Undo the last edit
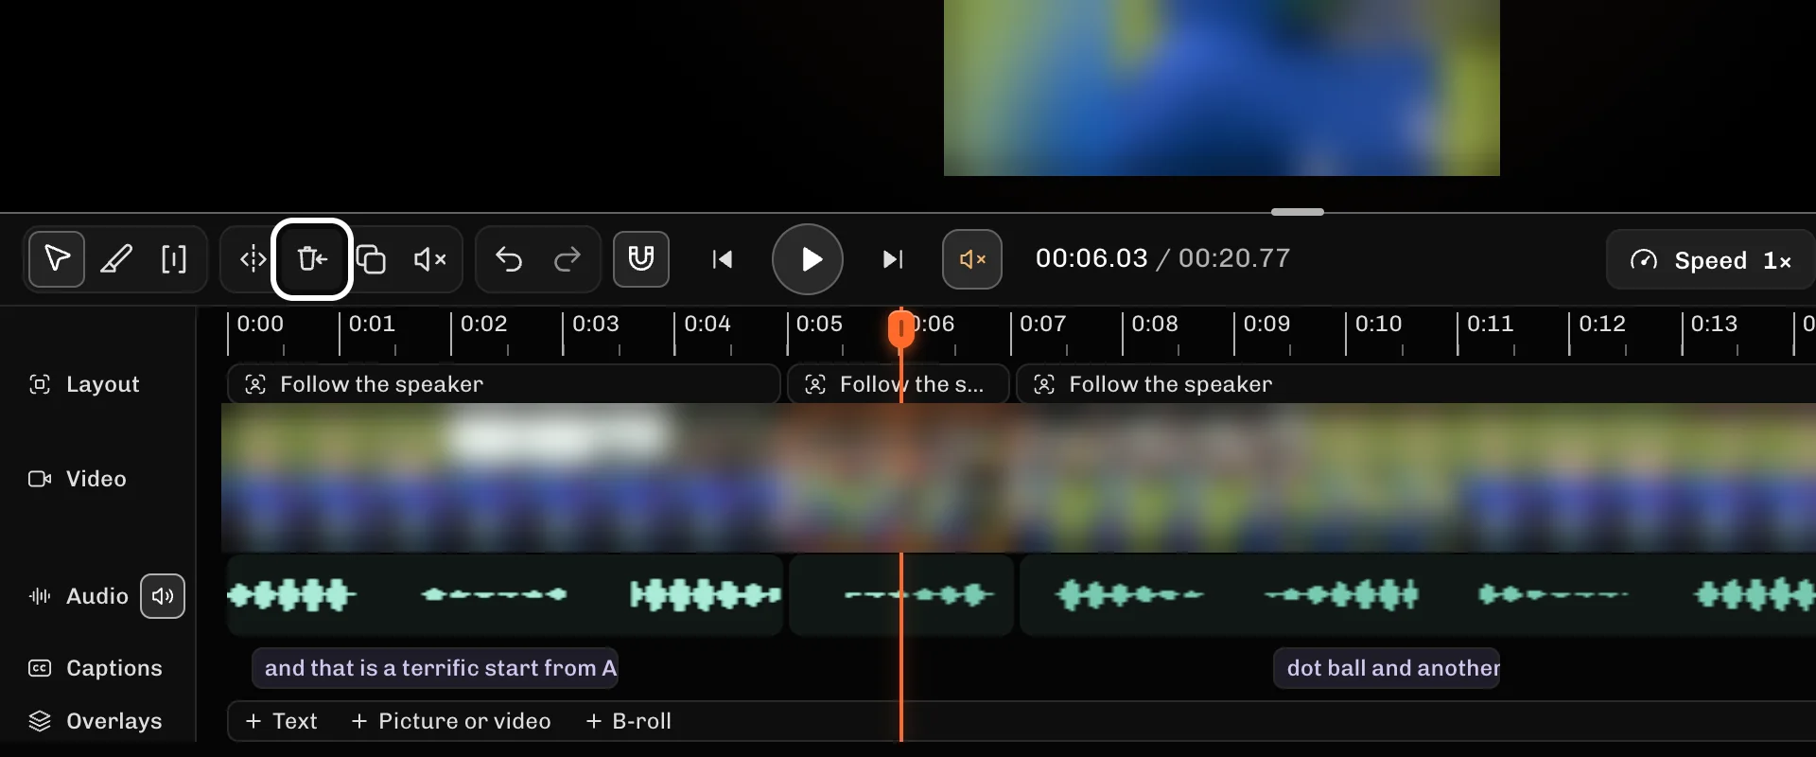 (x=509, y=259)
